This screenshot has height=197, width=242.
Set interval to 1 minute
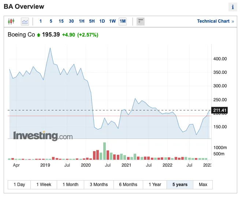40,21
